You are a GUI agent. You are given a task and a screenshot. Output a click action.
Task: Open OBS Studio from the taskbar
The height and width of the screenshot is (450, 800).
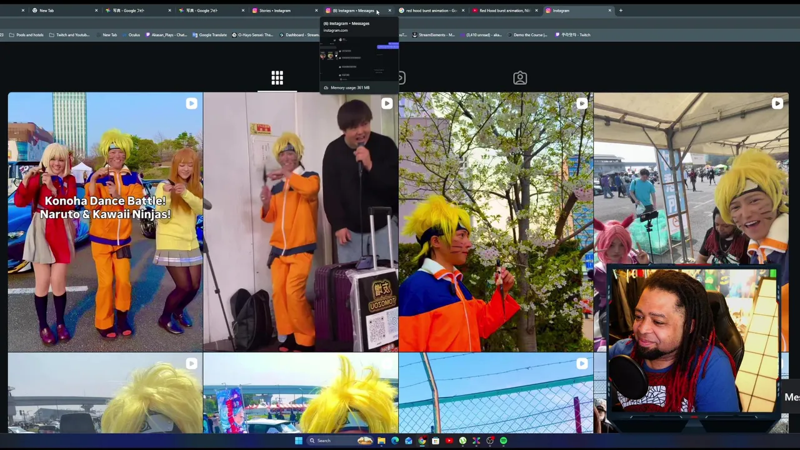coord(490,441)
